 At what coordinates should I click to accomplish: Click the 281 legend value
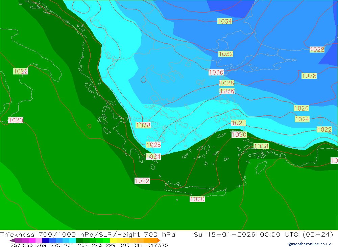pos(69,245)
